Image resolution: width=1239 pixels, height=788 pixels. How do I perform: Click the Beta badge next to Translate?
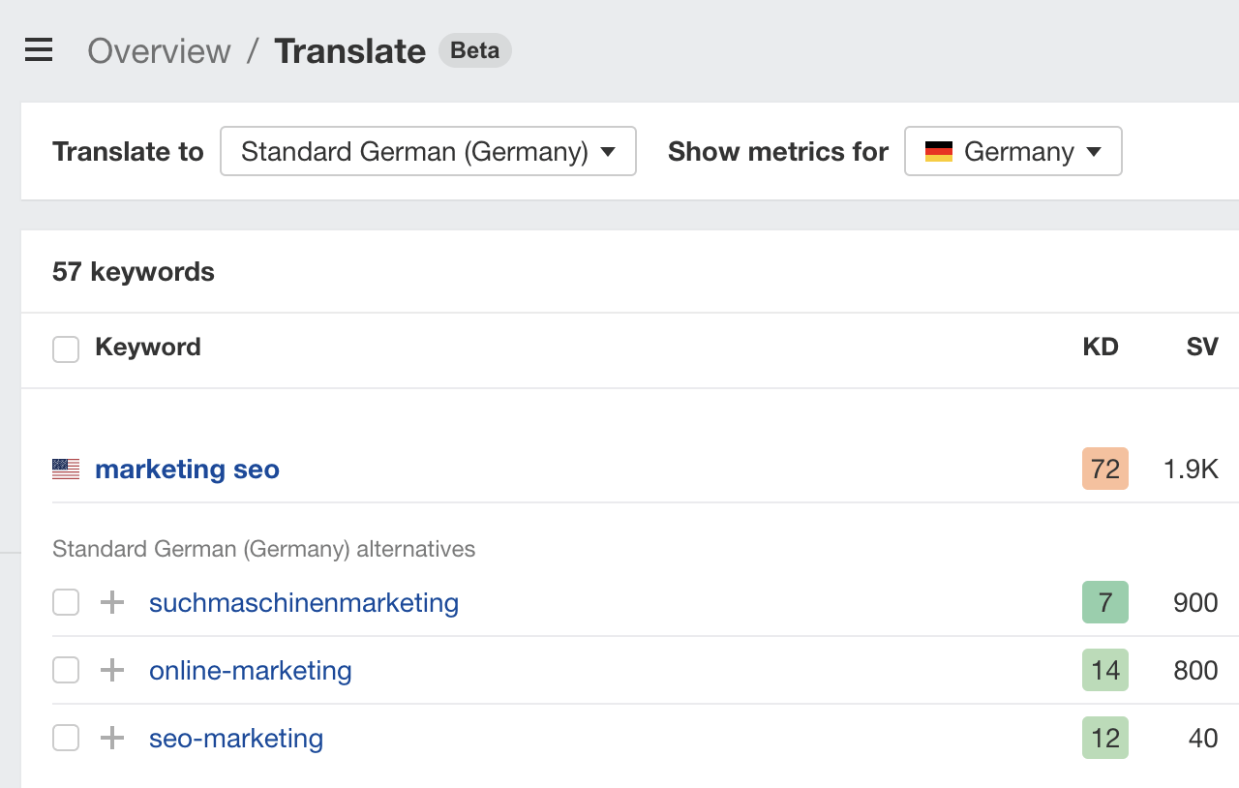[474, 49]
